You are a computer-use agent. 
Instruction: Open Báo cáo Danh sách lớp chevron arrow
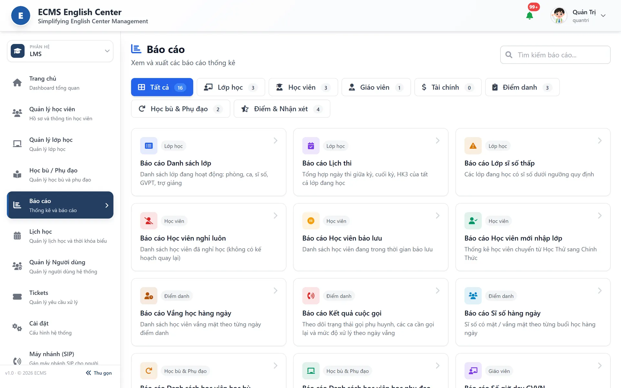pos(276,141)
